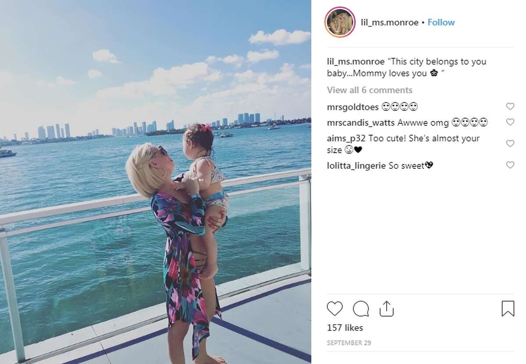Image resolution: width=526 pixels, height=364 pixels.
Task: Visit lolitta_lingerie profile link
Action: (357, 166)
